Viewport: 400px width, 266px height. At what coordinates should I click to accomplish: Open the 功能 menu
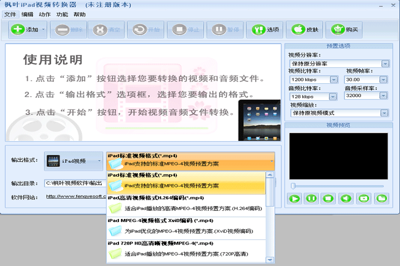click(x=62, y=14)
